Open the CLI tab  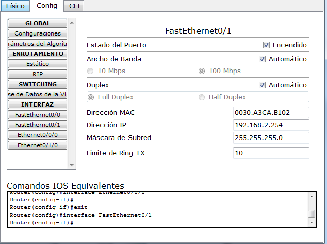coord(74,6)
